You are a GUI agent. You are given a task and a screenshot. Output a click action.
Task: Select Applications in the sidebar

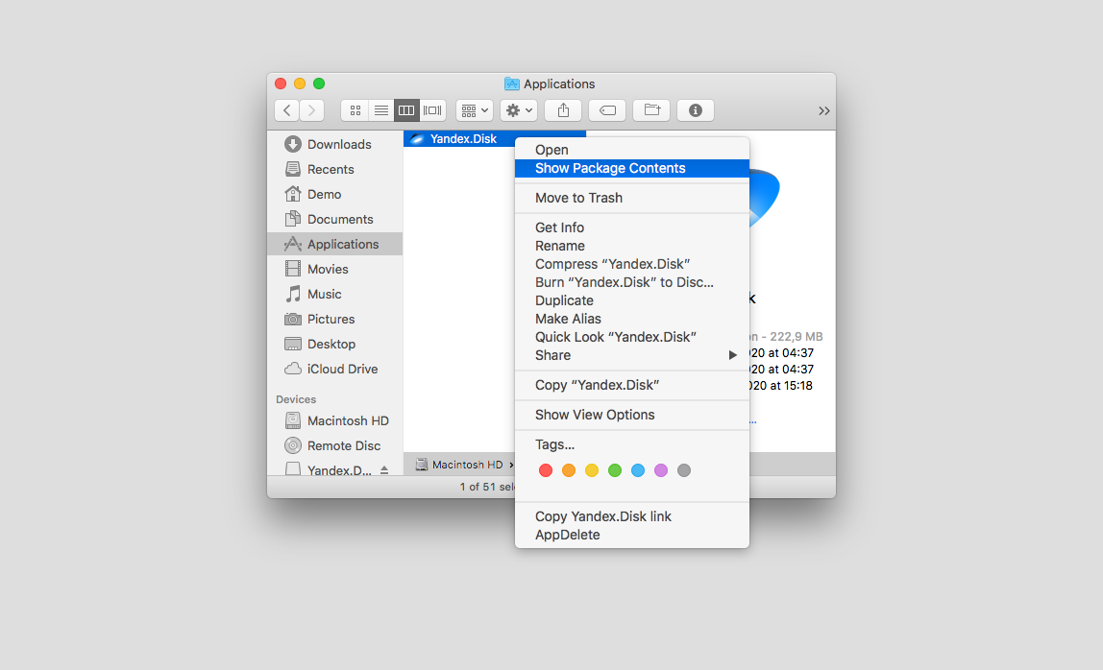334,244
